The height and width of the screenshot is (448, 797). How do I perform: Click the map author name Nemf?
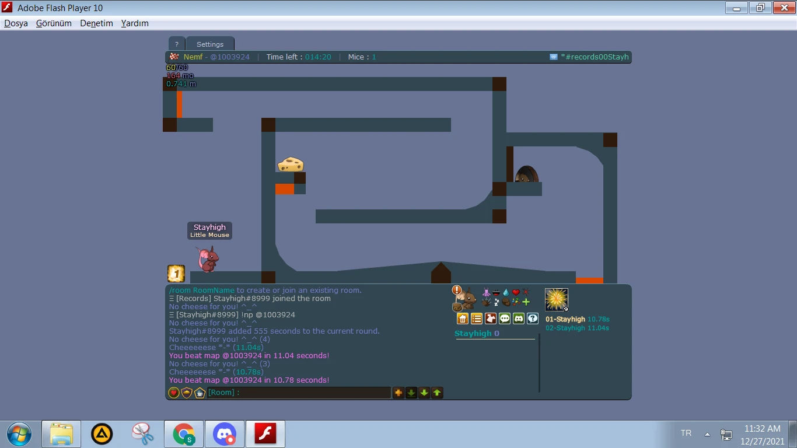click(193, 57)
